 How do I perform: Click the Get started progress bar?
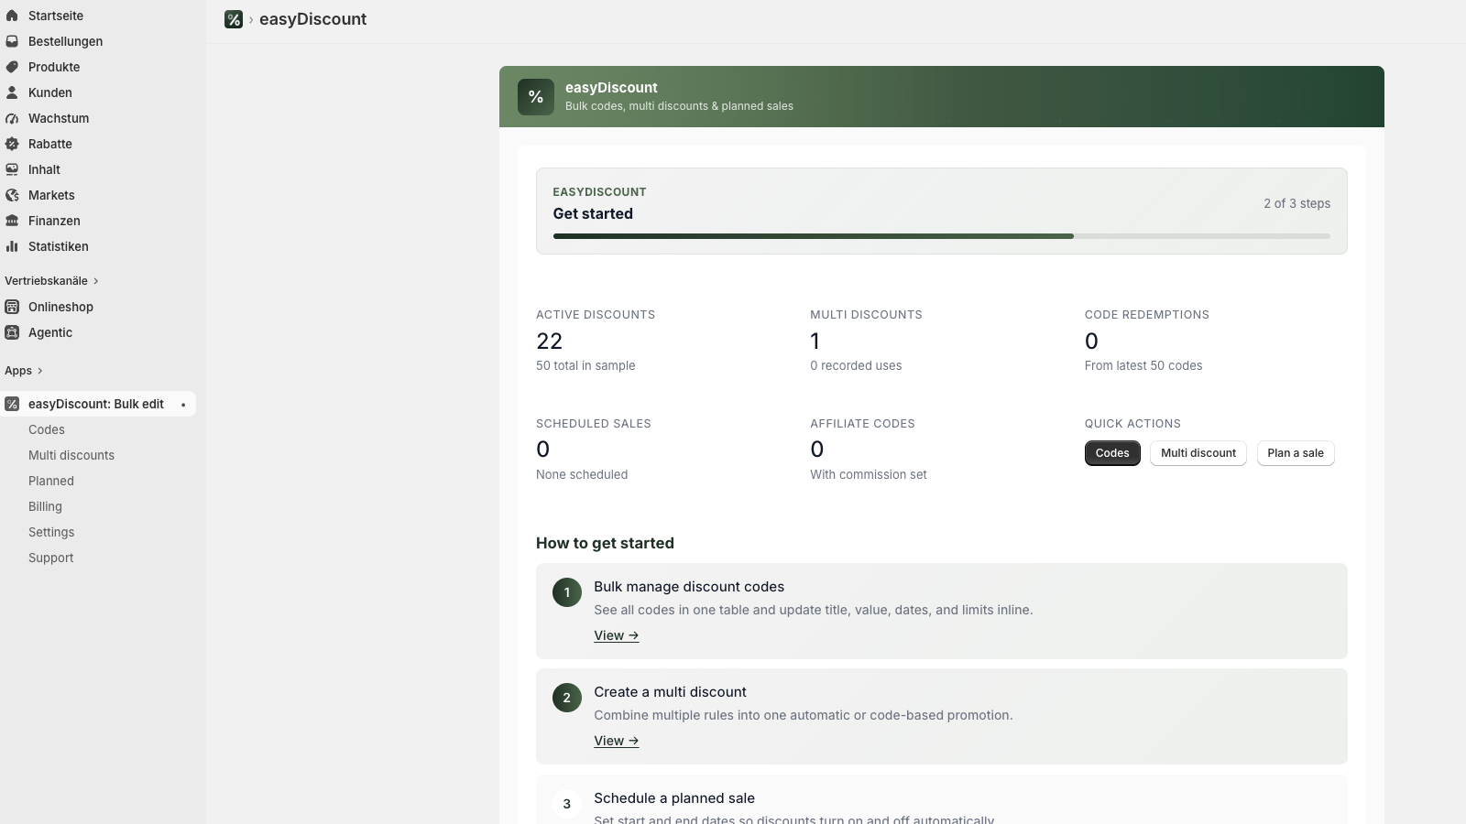[x=942, y=236]
